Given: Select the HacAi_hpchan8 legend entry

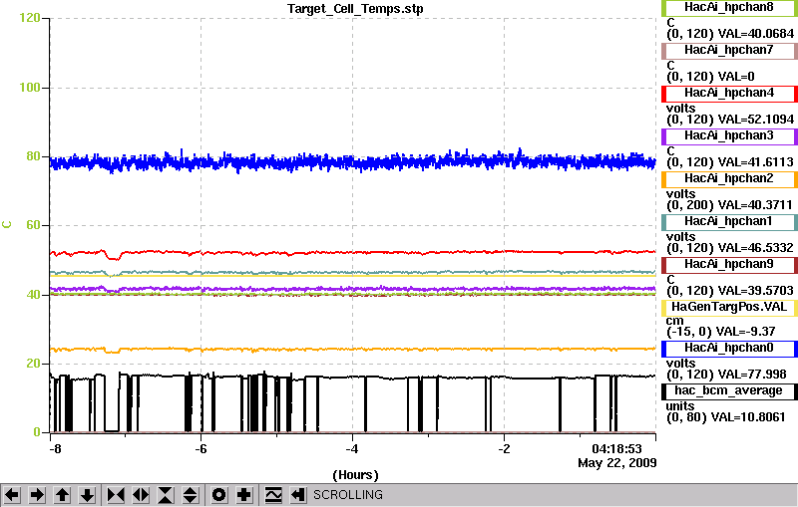Looking at the screenshot, I should coord(729,8).
